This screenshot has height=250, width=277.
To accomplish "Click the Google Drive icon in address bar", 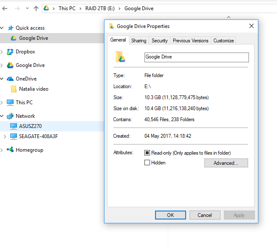I will pyautogui.click(x=46, y=8).
